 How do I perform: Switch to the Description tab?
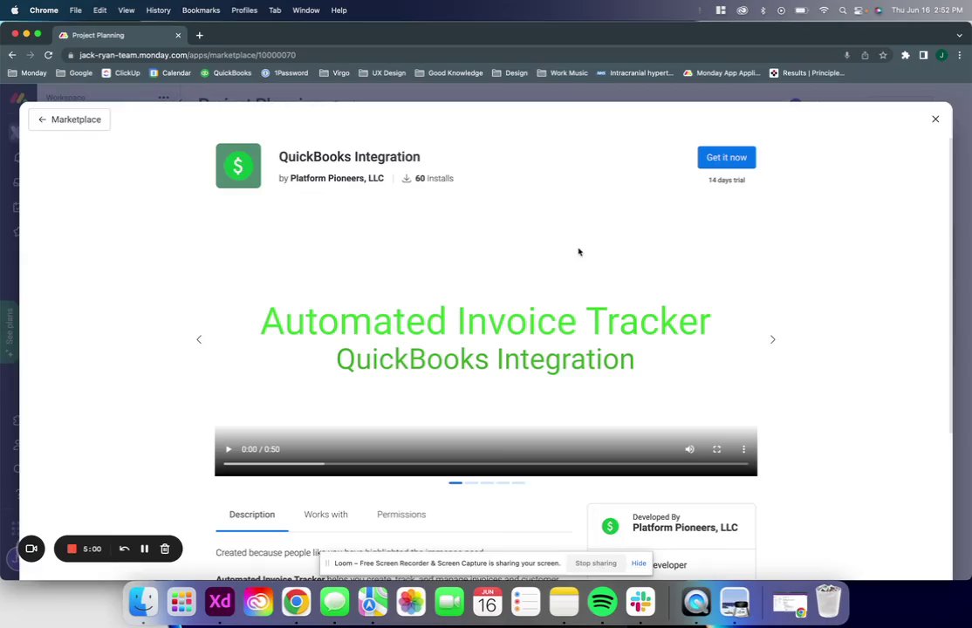coord(251,515)
